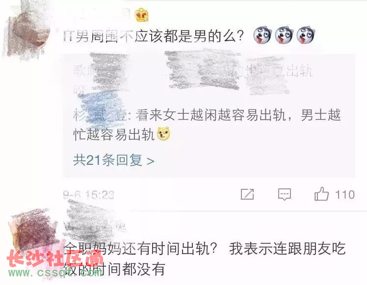Open the www.cssqt.com watermark link
This screenshot has height=285, width=367.
coord(55,273)
